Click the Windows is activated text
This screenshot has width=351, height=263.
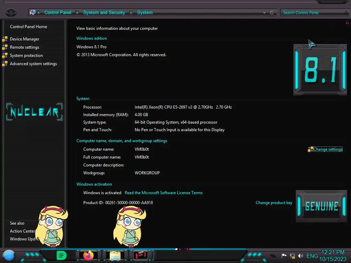(x=102, y=193)
